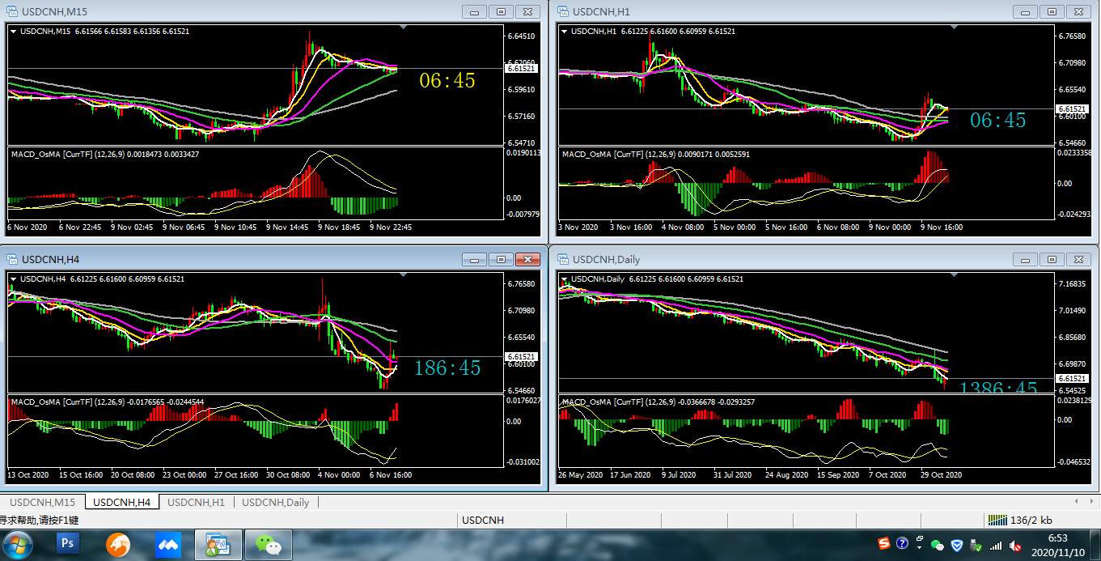
Task: Click the orange browser icon in taskbar
Action: (118, 545)
